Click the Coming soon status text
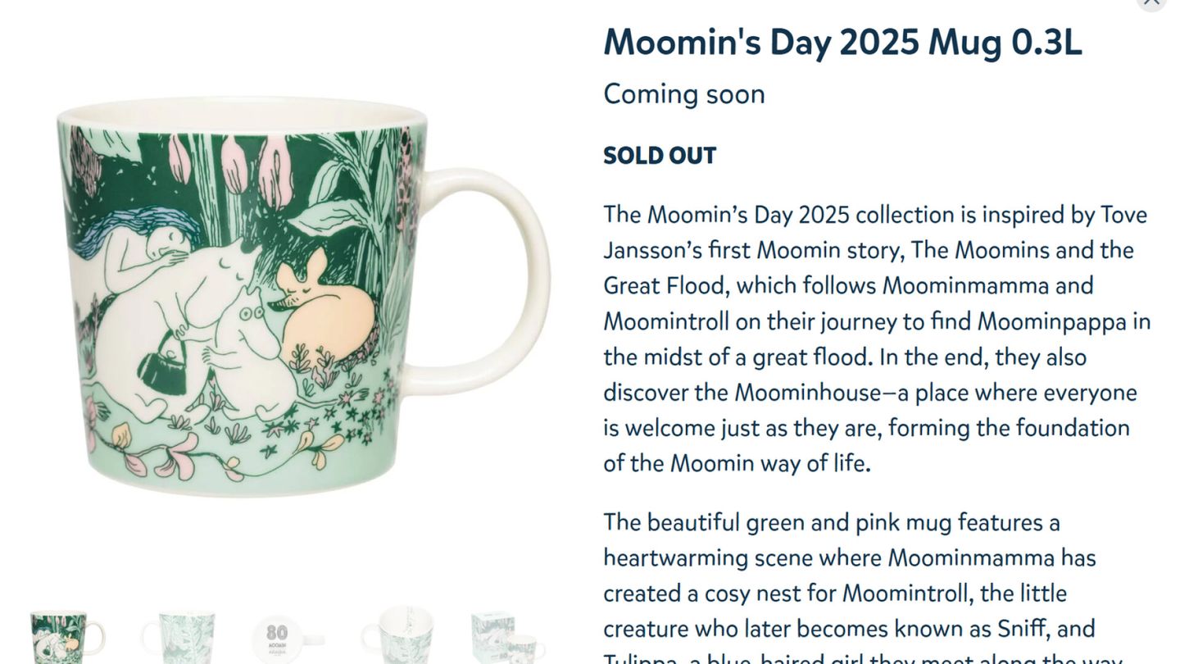The height and width of the screenshot is (664, 1180). (684, 94)
